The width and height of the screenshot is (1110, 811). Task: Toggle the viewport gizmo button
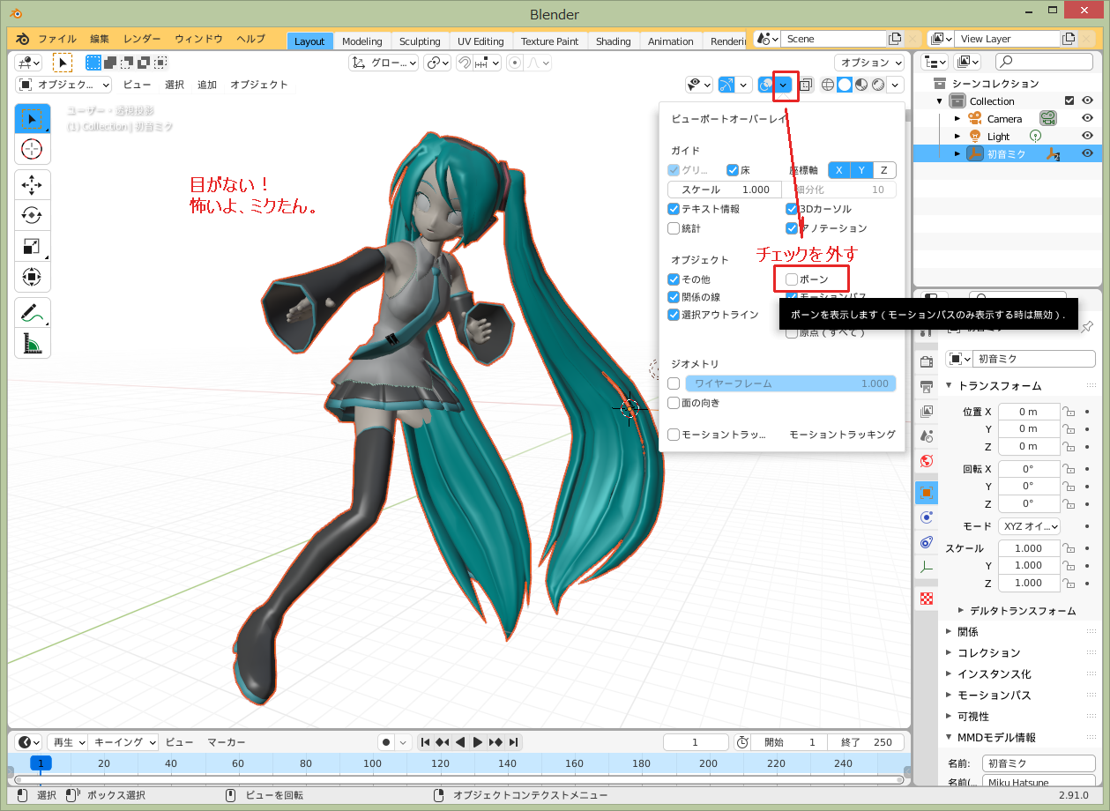727,85
